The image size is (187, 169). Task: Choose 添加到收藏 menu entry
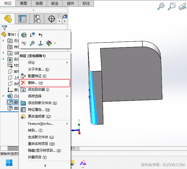click(x=45, y=90)
